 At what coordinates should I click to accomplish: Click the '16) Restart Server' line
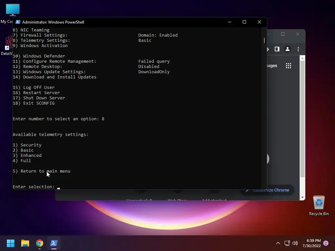36,92
